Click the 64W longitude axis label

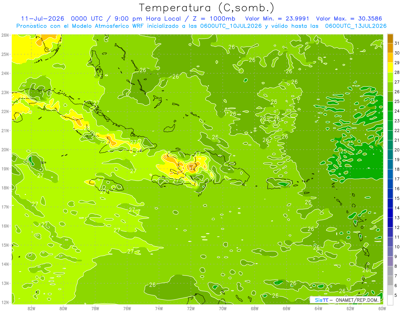pyautogui.click(x=318, y=308)
